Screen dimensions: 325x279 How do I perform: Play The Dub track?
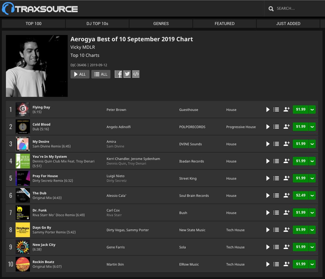point(268,195)
